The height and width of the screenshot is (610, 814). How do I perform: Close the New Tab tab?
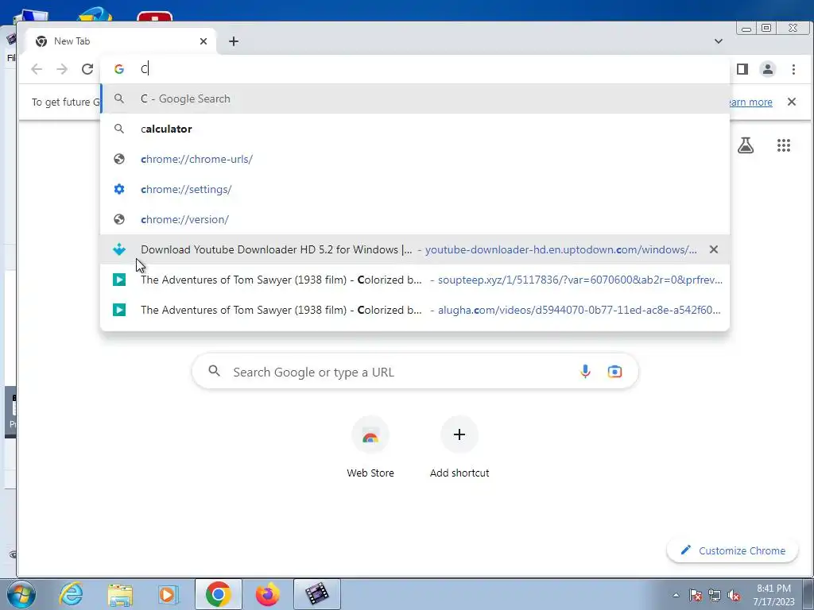(x=203, y=41)
